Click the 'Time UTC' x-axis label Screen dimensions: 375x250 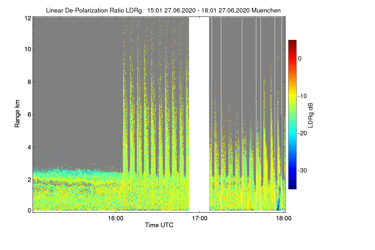[x=159, y=225]
